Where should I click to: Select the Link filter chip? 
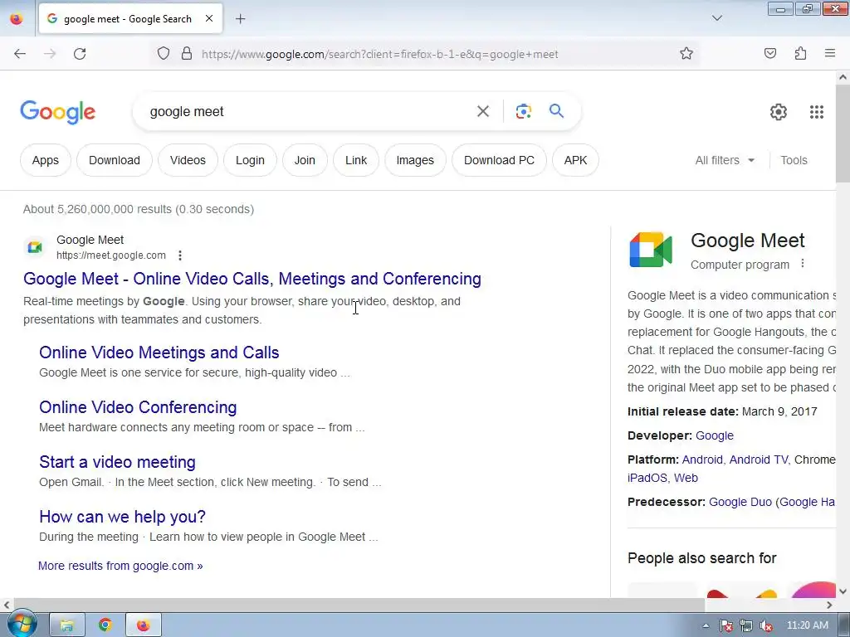[356, 160]
